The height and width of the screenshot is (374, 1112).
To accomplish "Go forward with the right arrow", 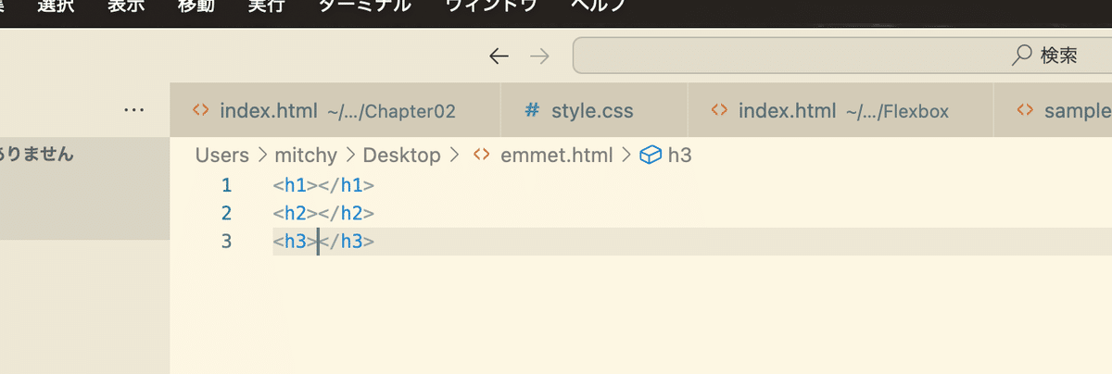I will click(538, 56).
